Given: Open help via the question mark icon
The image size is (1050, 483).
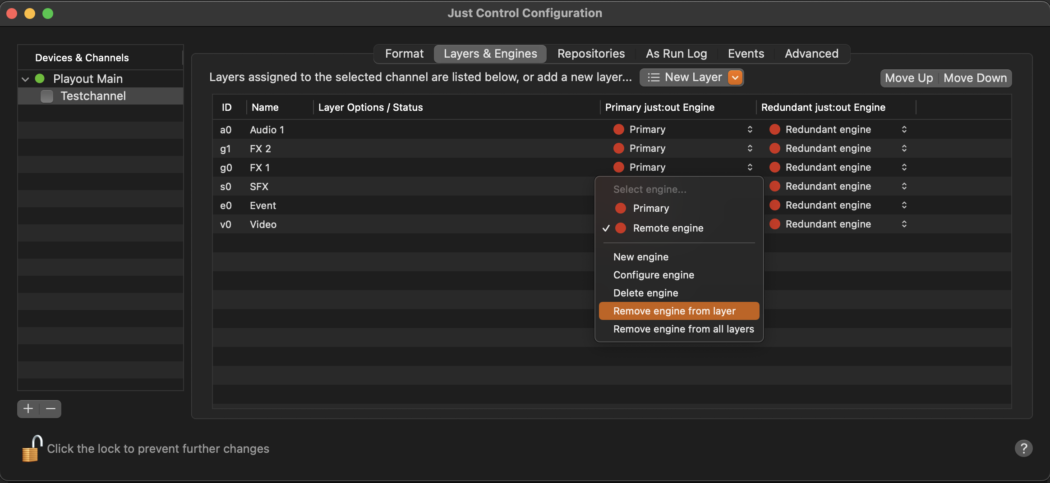Looking at the screenshot, I should pyautogui.click(x=1023, y=448).
